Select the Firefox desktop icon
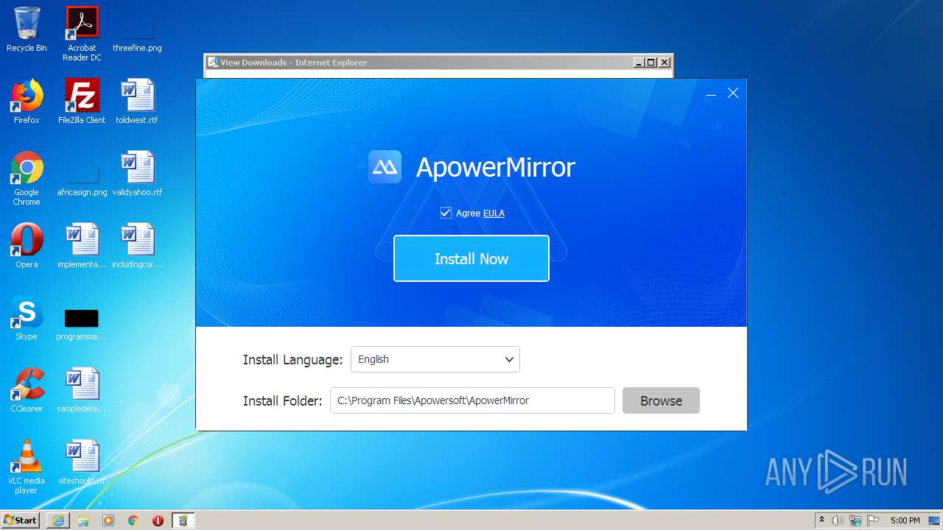This screenshot has height=530, width=943. pos(27,102)
